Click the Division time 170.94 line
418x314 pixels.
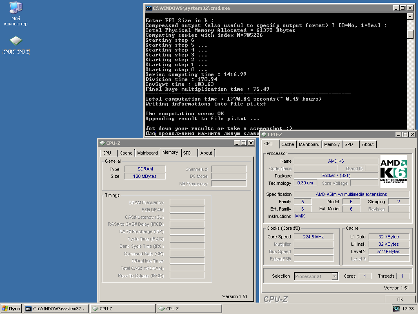[181, 79]
